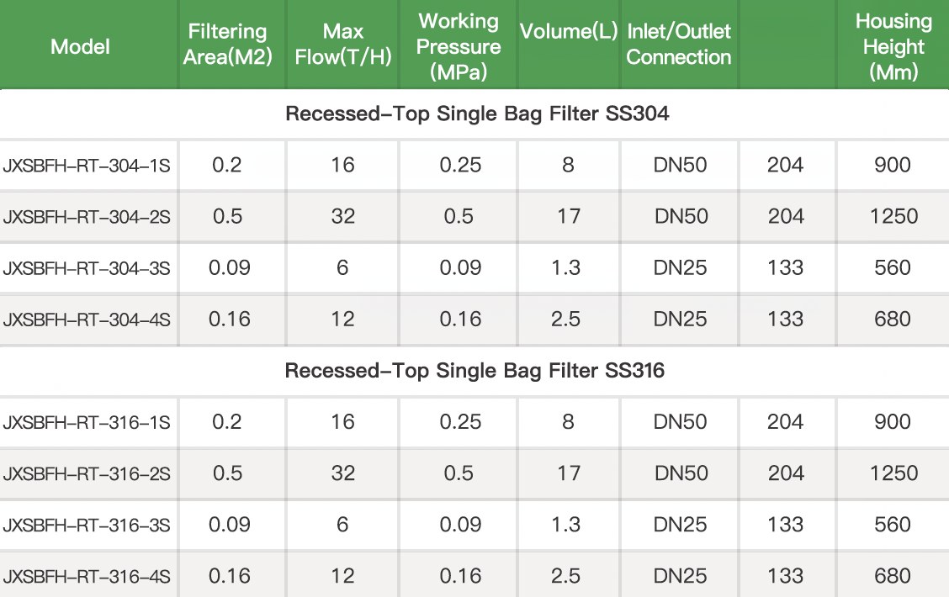Select the JXSBFH-RT-316-1S model cell

(87, 422)
